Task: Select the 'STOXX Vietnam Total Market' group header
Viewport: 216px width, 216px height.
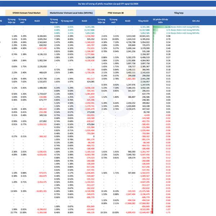Action: point(26,13)
